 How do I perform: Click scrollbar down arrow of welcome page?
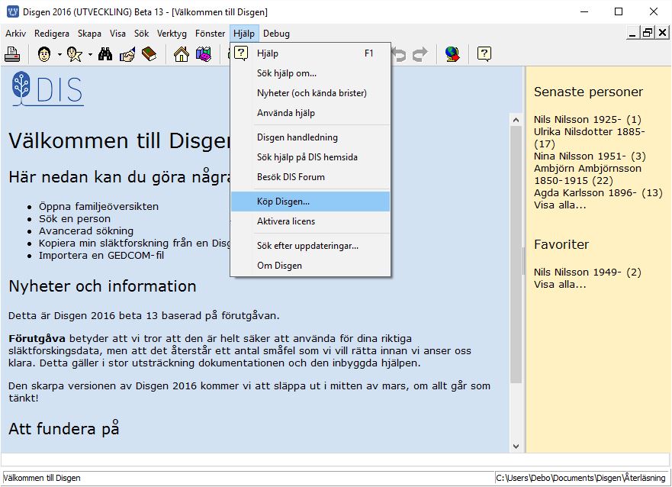point(516,447)
